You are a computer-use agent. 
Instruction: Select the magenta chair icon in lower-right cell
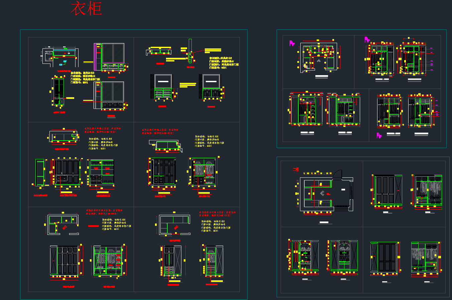(x=379, y=135)
